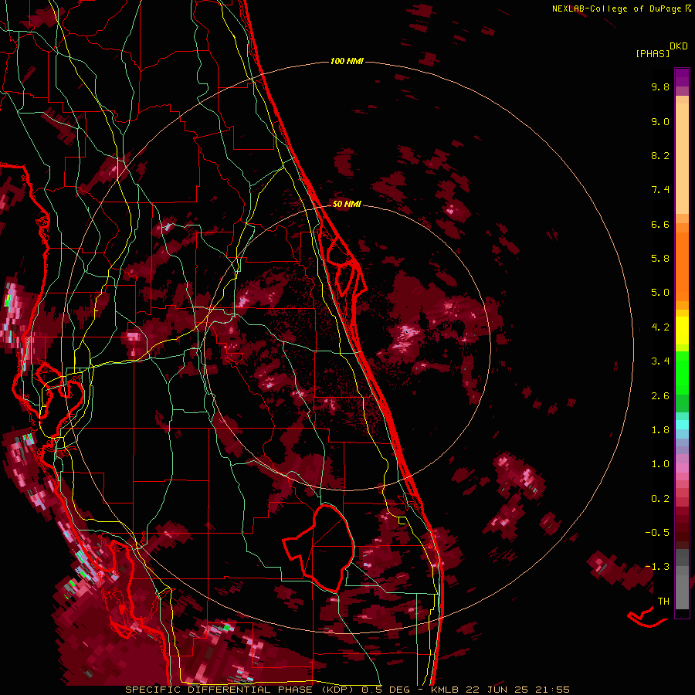The image size is (695, 695).
Task: Click the '0.5 DEG' elevation angle text
Action: [385, 690]
